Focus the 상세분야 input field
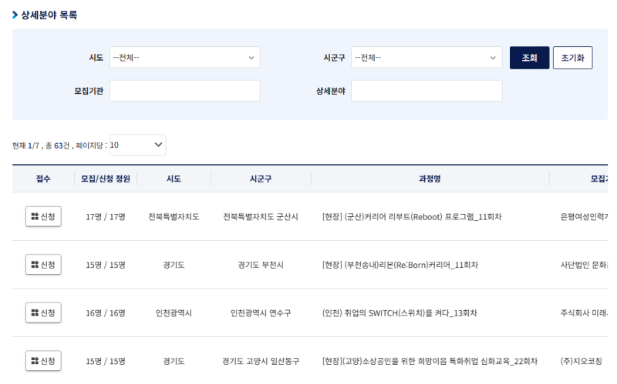This screenshot has width=617, height=384. point(427,91)
